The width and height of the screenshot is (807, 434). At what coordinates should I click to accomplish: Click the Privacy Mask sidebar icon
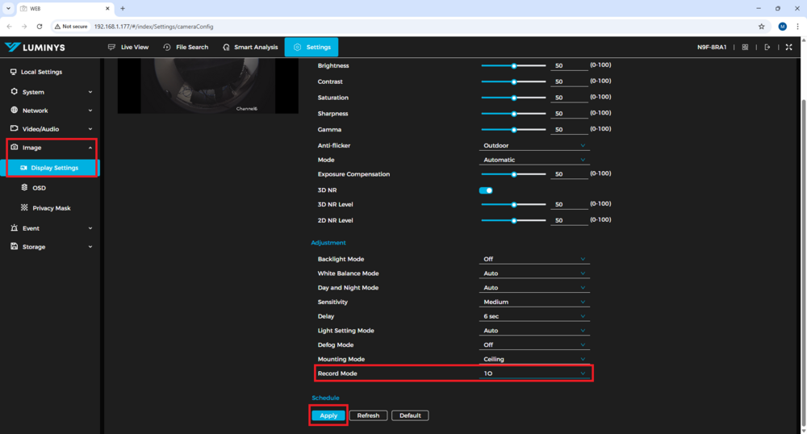pos(24,208)
